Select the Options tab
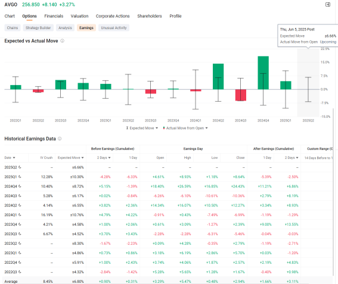 29,16
